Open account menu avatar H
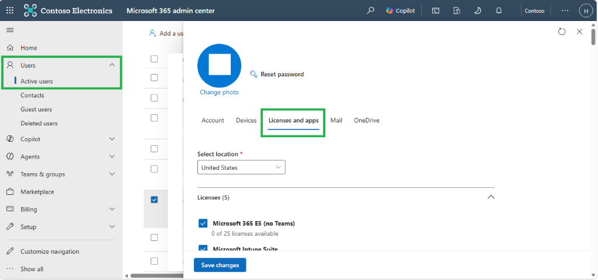598x280 pixels. coord(586,10)
